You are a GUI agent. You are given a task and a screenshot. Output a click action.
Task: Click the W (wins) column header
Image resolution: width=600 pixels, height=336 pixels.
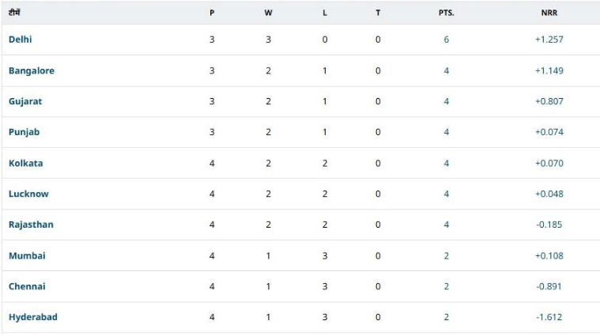268,13
